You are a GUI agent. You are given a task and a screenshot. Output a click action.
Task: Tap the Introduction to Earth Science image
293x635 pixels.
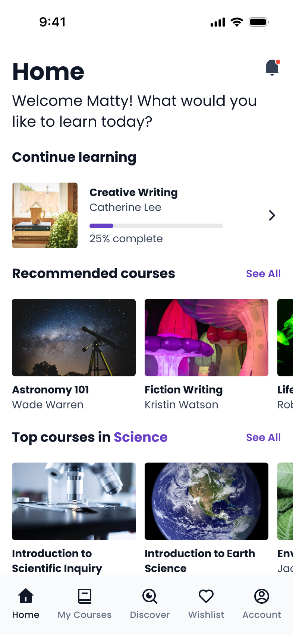click(206, 501)
